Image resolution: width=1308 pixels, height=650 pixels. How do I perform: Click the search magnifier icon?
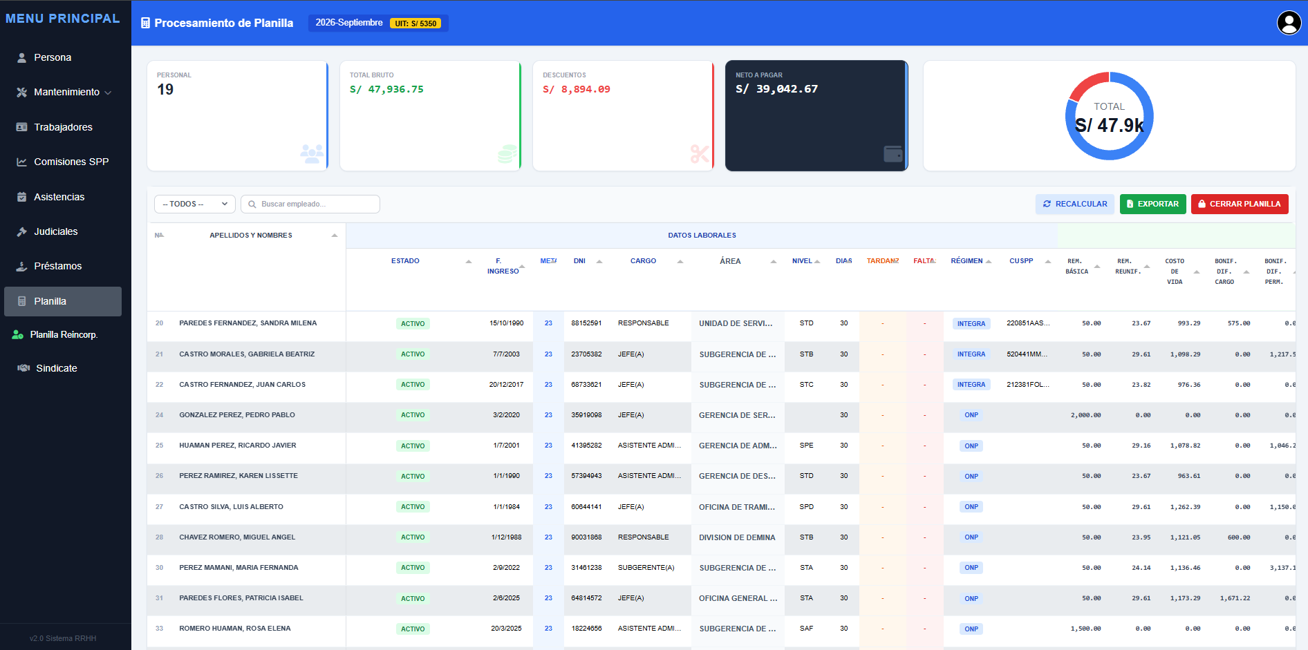tap(252, 204)
